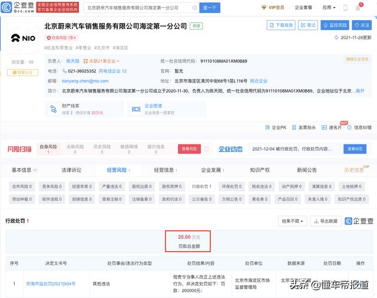Open 新闻公告 tab
This screenshot has width=377, height=298.
click(x=307, y=170)
